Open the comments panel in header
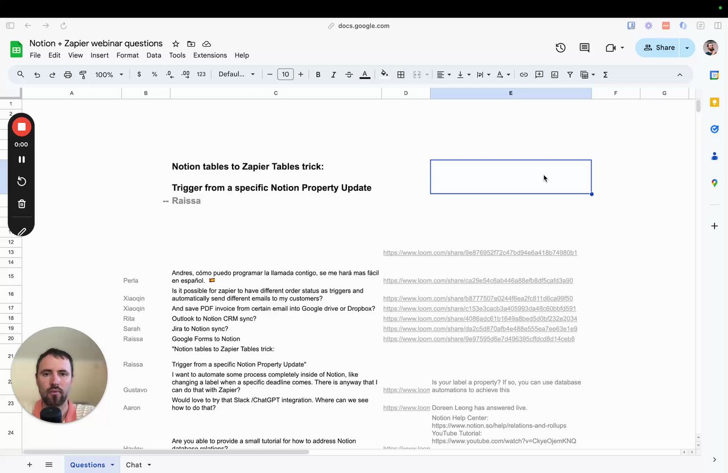The width and height of the screenshot is (728, 473). pos(584,48)
